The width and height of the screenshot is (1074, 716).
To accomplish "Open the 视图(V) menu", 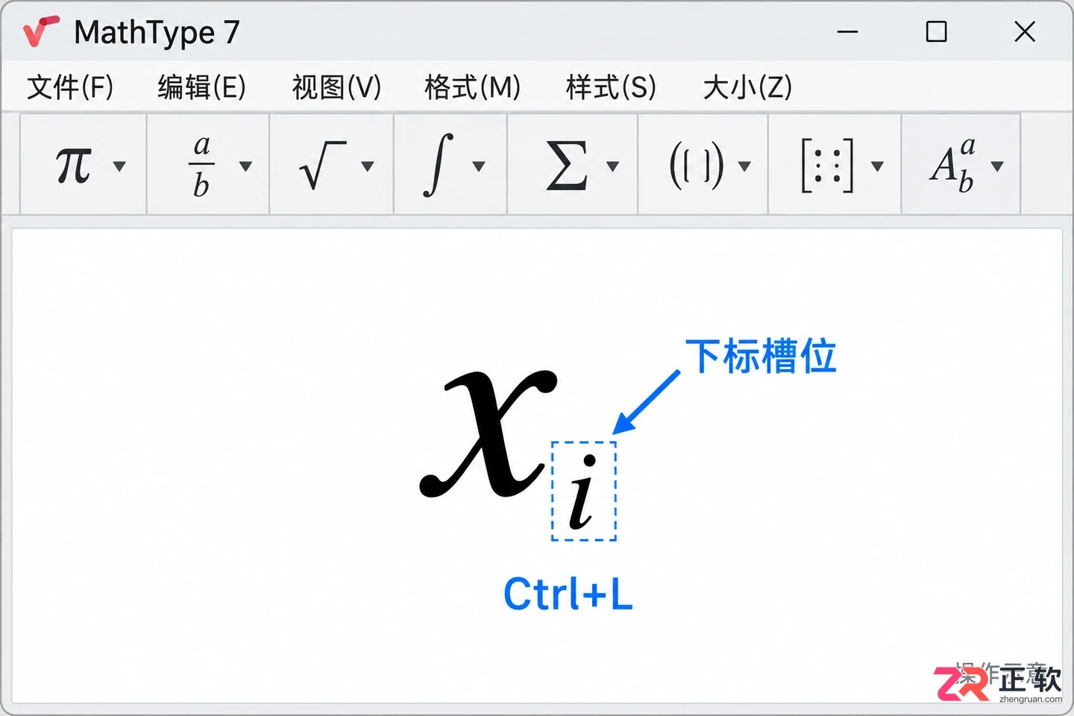I will pyautogui.click(x=336, y=87).
